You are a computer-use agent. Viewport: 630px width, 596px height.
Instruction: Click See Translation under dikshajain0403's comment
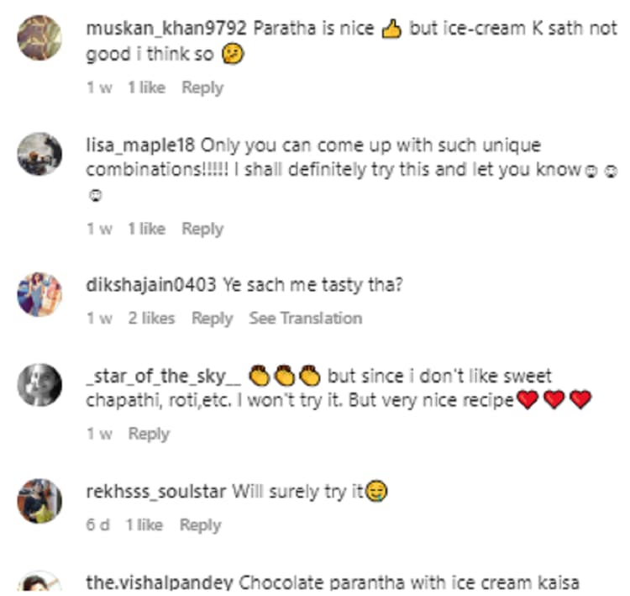(305, 318)
